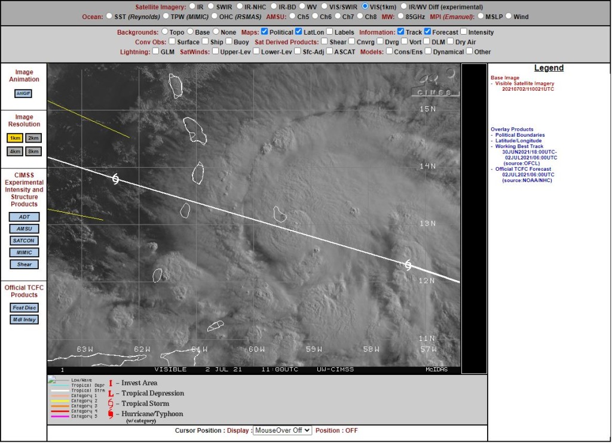Open the SATCON product button
612x443 pixels.
[x=24, y=241]
